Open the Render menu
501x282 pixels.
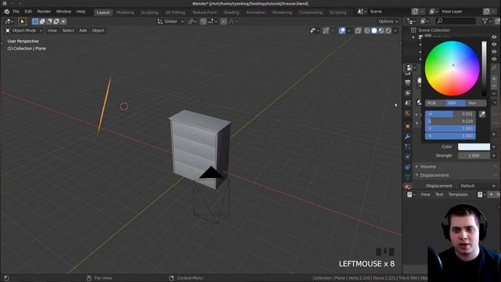pos(44,12)
